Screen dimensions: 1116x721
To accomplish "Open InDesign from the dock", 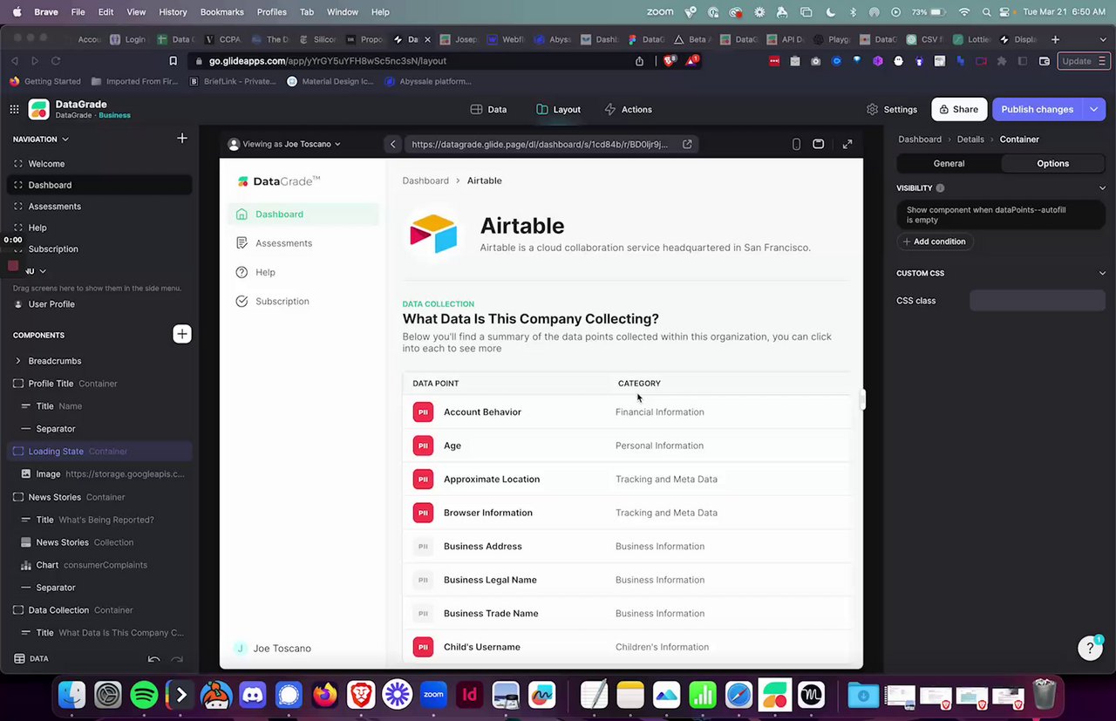I will tap(470, 695).
